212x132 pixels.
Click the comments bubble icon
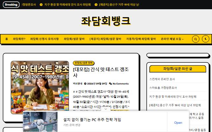click(x=110, y=83)
